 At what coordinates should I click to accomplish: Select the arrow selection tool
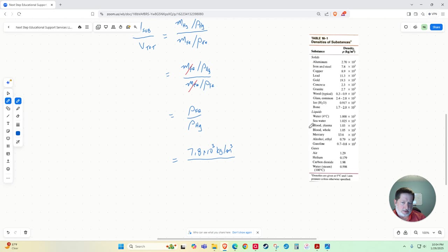8,93
